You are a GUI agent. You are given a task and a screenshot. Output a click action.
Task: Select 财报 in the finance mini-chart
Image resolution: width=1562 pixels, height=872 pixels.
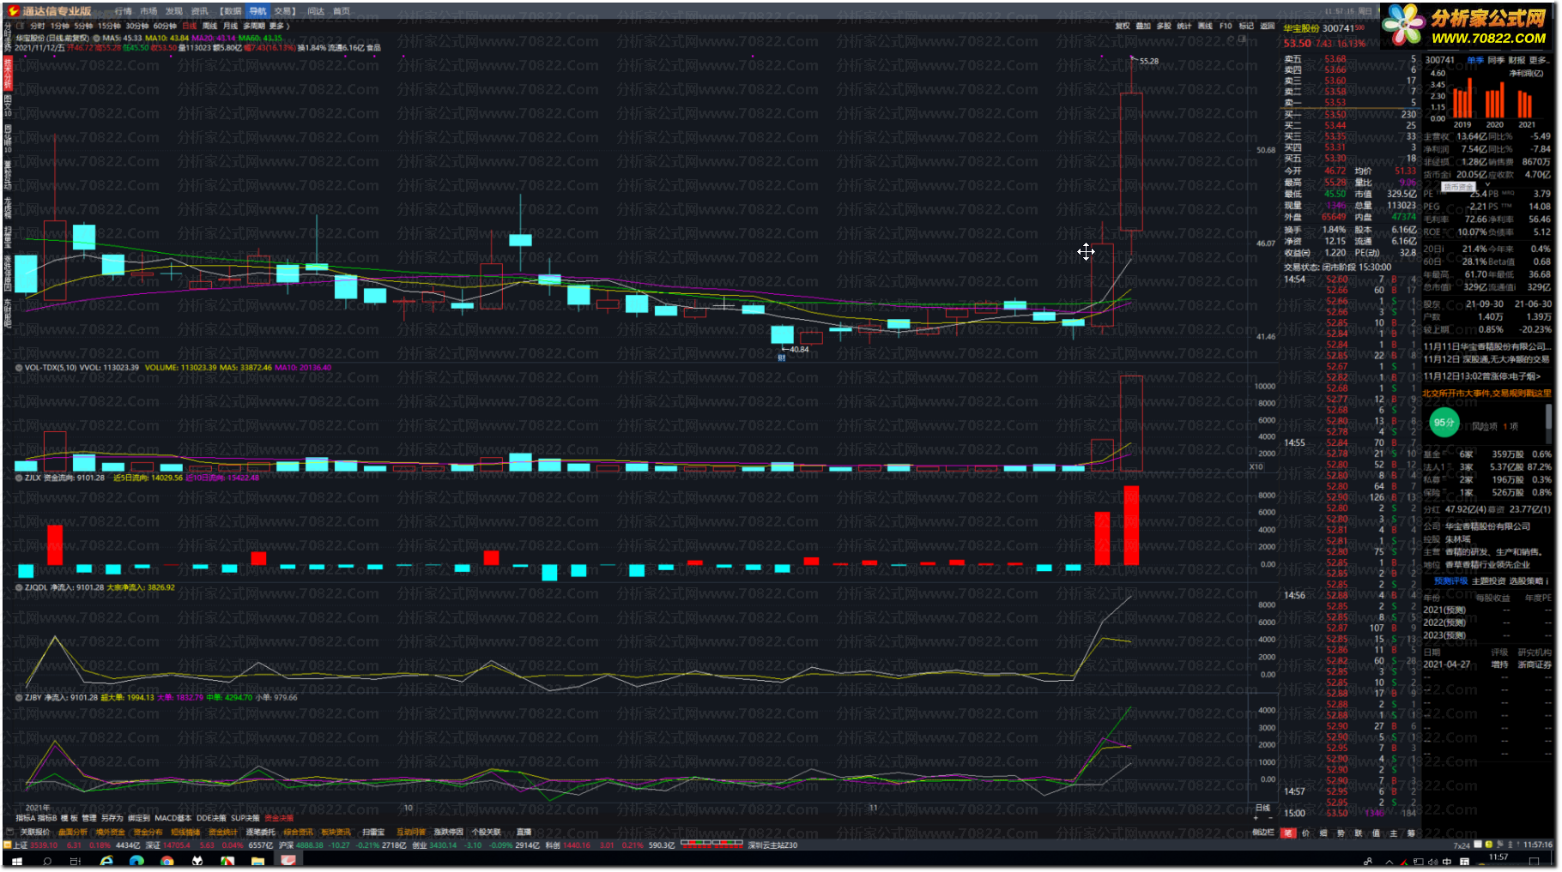[1517, 60]
